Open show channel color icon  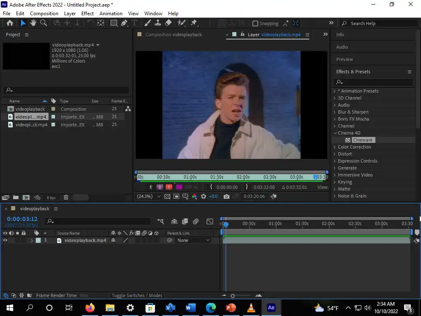[194, 196]
